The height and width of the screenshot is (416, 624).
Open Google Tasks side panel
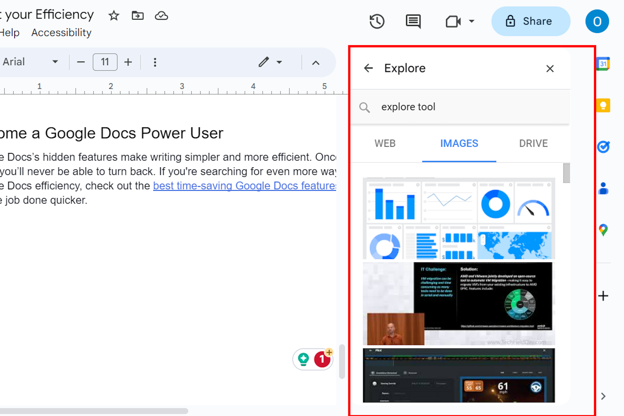point(603,147)
